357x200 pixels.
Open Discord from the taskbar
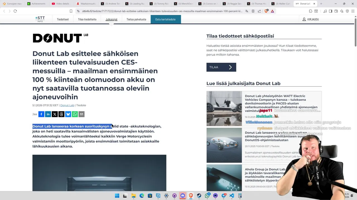(x=183, y=196)
